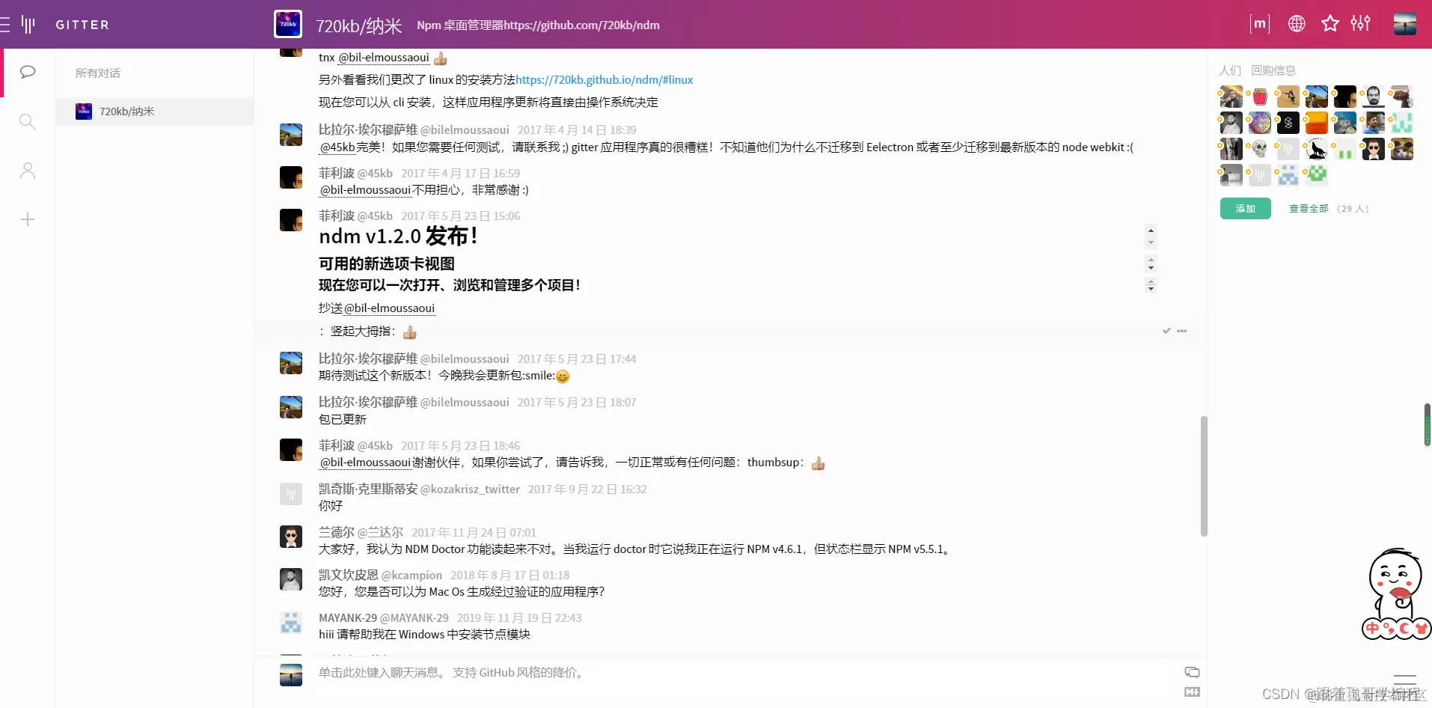Screen dimensions: 1432x708
Task: Click the avatar beside MAYANK-29's message
Action: click(291, 622)
